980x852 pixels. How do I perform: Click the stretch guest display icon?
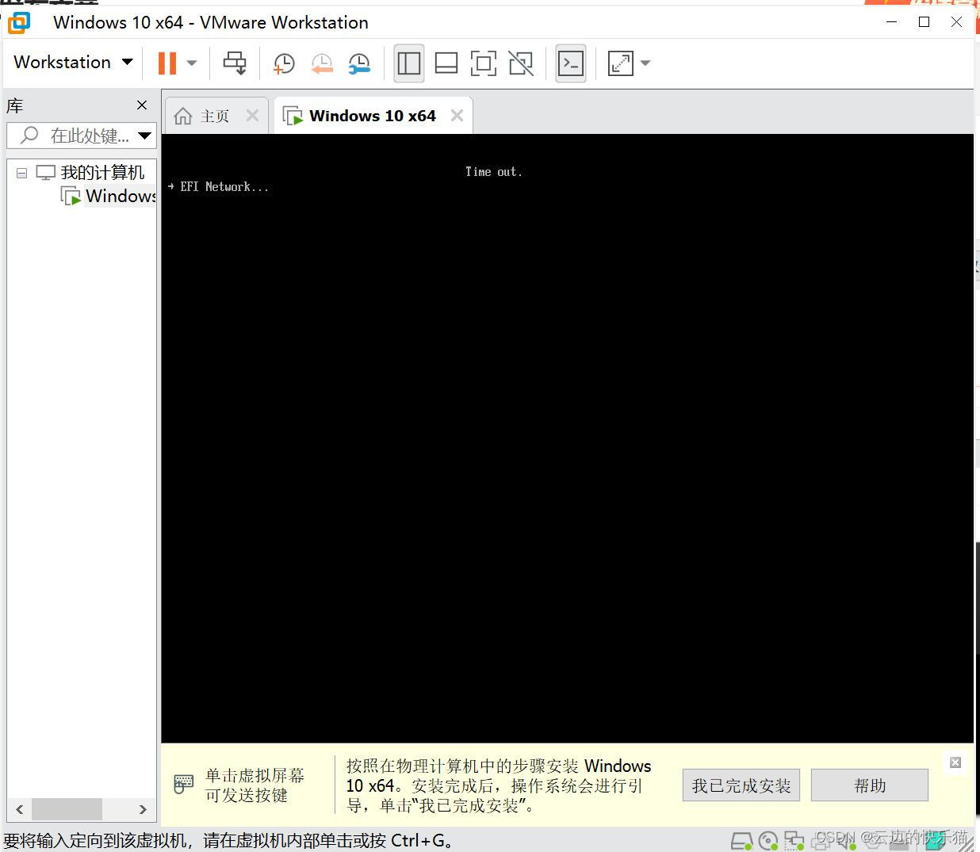pos(621,63)
